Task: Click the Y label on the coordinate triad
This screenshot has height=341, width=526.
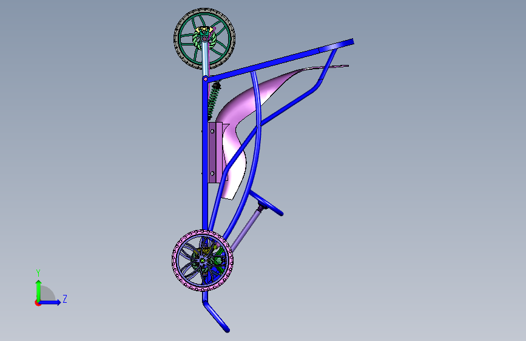Action: (38, 273)
